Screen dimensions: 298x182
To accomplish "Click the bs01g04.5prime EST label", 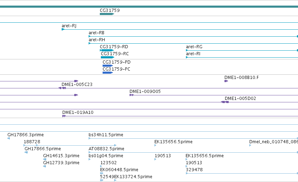I will tap(106, 156).
